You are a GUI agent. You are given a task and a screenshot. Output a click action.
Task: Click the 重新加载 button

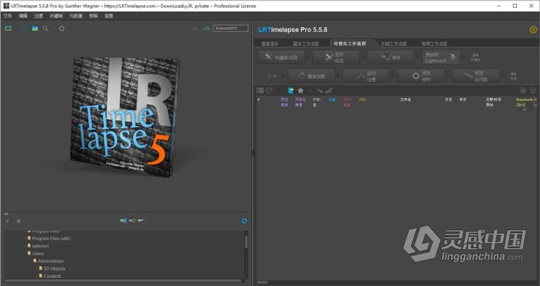pos(312,76)
